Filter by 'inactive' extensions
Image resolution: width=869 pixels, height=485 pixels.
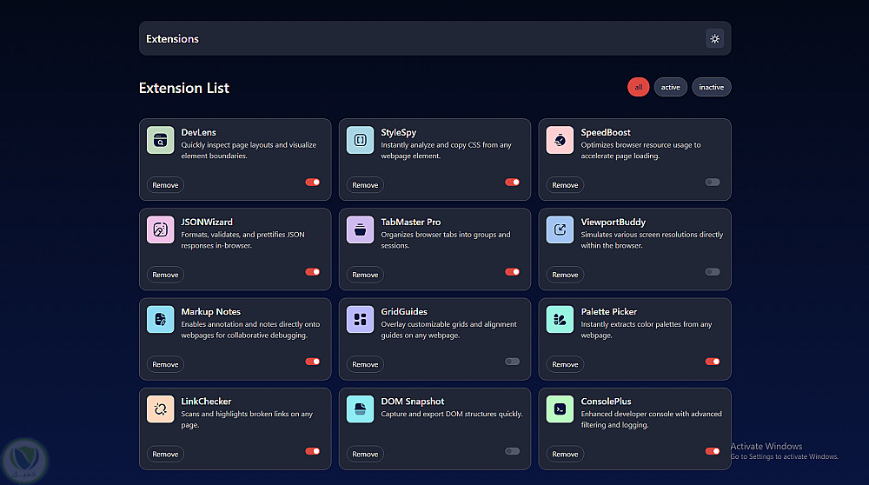(711, 87)
